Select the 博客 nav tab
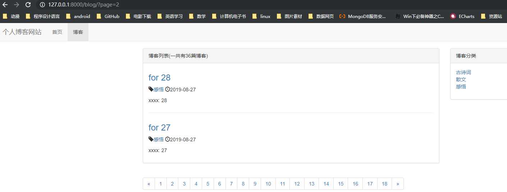 point(78,32)
